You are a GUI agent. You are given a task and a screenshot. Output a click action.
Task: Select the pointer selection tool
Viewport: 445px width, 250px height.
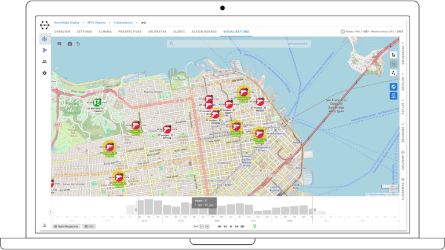(x=393, y=55)
